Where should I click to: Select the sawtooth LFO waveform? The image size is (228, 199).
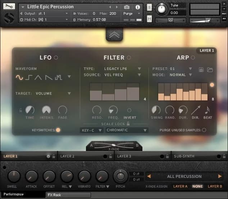click(x=49, y=77)
